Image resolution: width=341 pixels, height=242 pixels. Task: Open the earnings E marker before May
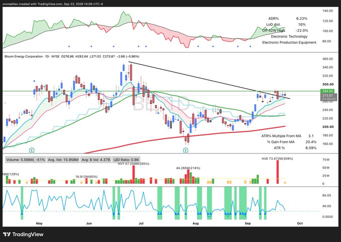32,150
